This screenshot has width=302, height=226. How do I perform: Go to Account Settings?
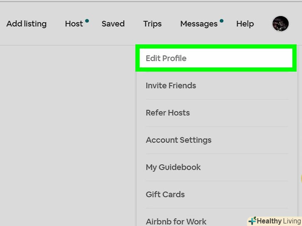tap(178, 140)
